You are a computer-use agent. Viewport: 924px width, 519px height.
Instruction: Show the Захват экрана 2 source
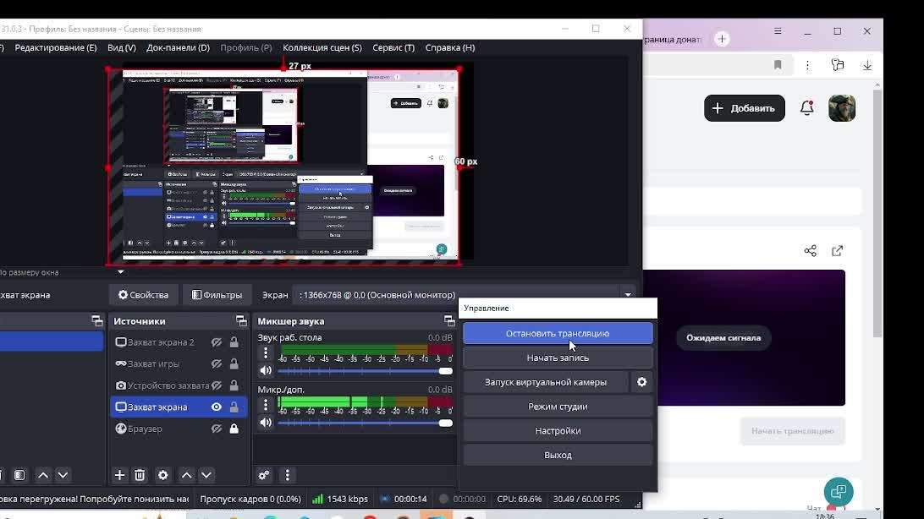point(217,341)
